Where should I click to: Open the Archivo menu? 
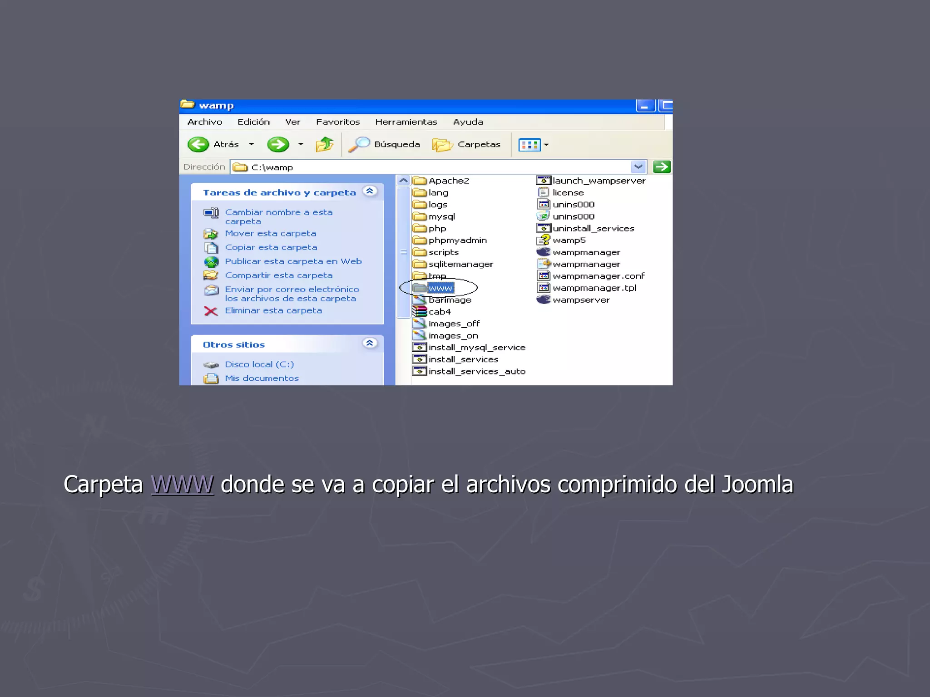(205, 122)
